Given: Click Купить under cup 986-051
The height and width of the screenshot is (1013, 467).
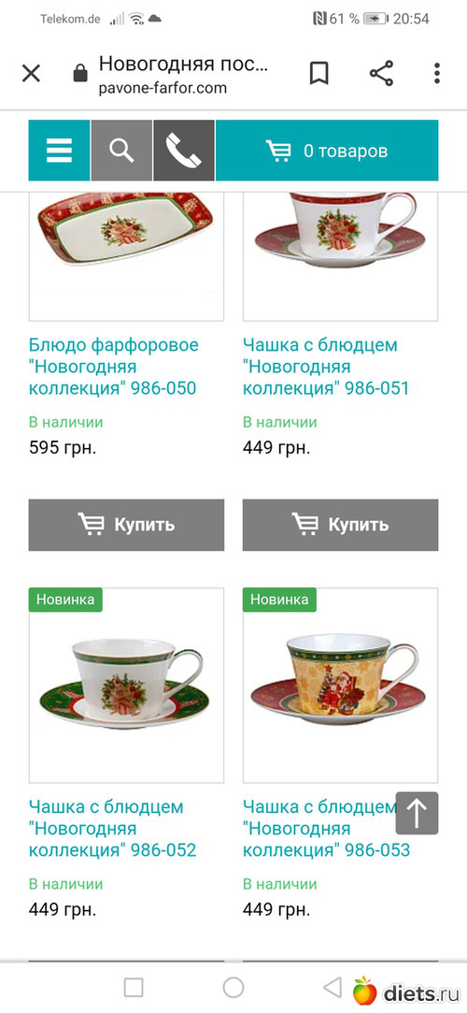Looking at the screenshot, I should tap(341, 525).
